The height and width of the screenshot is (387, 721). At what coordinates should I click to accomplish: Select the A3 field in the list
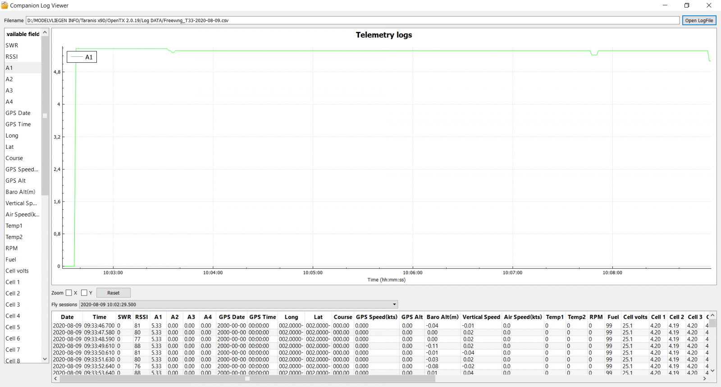click(23, 90)
